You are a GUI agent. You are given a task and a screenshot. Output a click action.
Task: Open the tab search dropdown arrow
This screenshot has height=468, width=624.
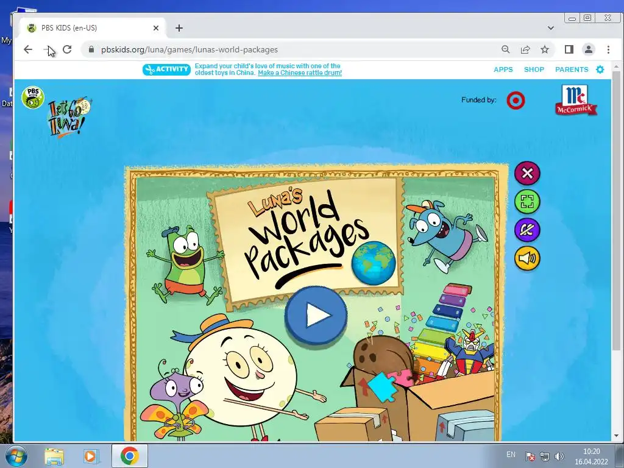click(551, 28)
